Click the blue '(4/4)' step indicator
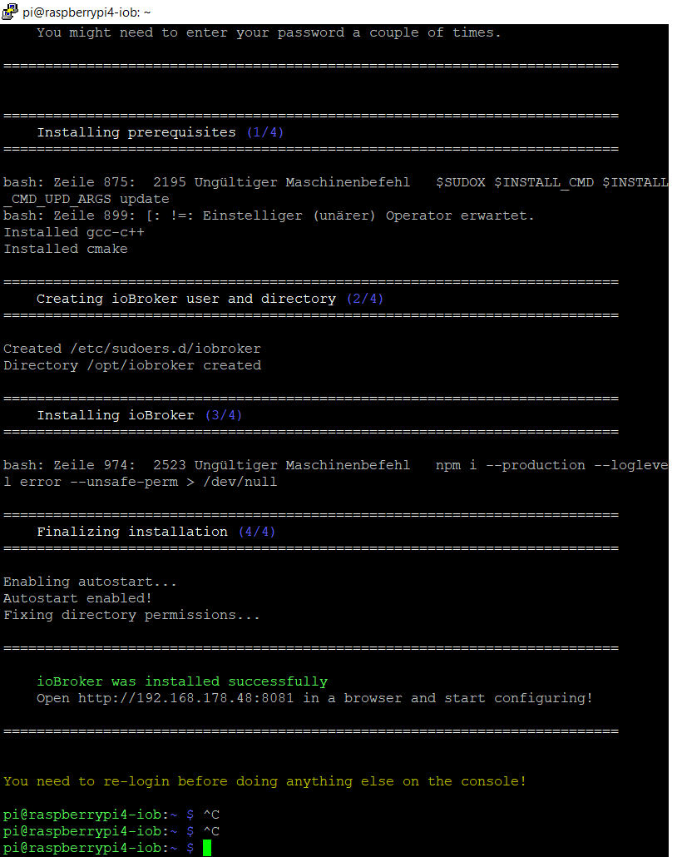 (257, 532)
